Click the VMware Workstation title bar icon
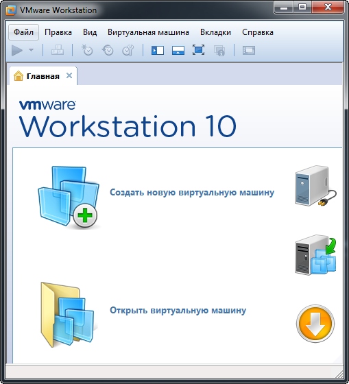This screenshot has height=384, width=349. coord(11,10)
